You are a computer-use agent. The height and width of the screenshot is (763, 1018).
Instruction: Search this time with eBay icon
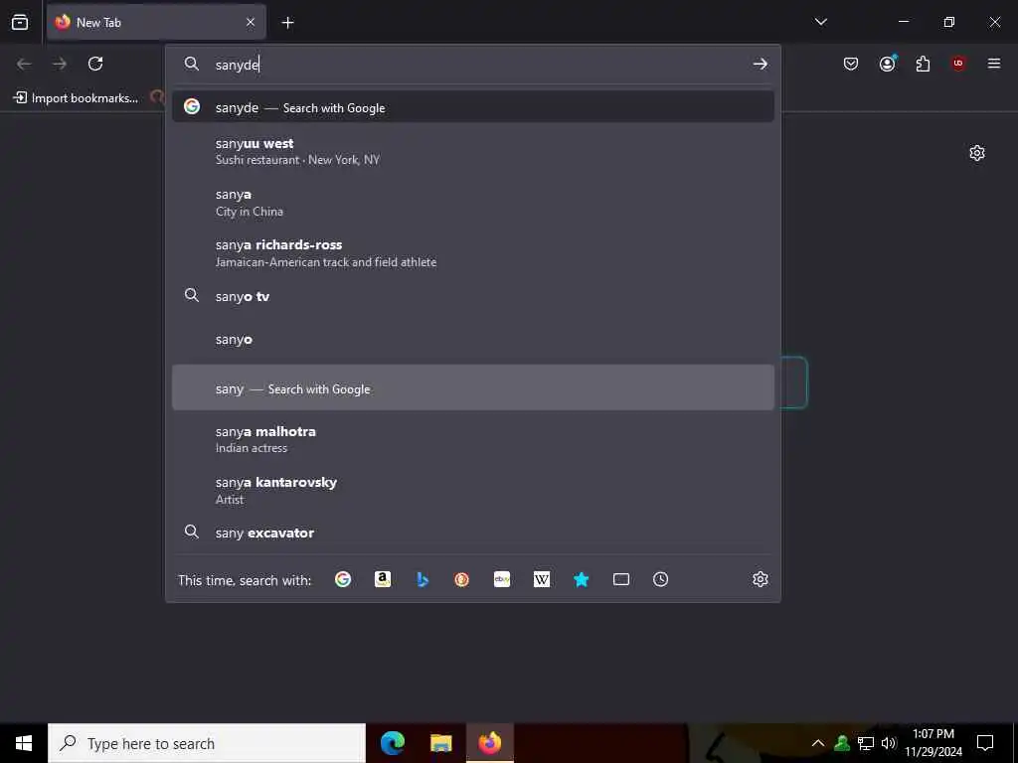pos(502,579)
